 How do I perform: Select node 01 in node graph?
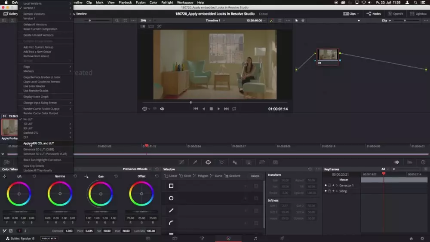328,55
